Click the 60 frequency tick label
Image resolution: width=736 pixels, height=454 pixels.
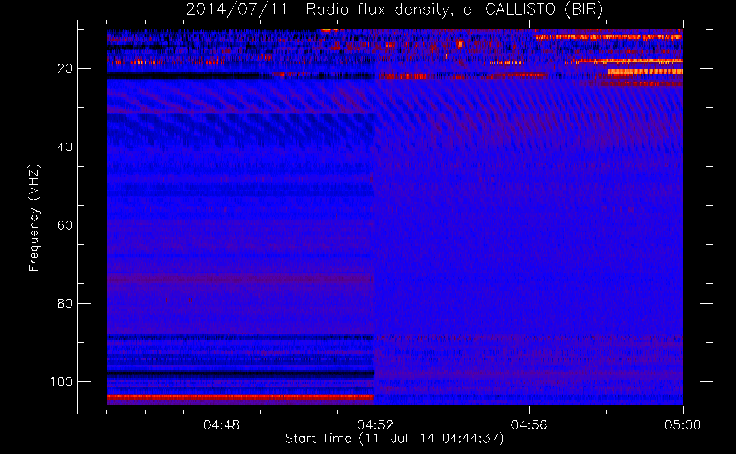click(x=65, y=225)
